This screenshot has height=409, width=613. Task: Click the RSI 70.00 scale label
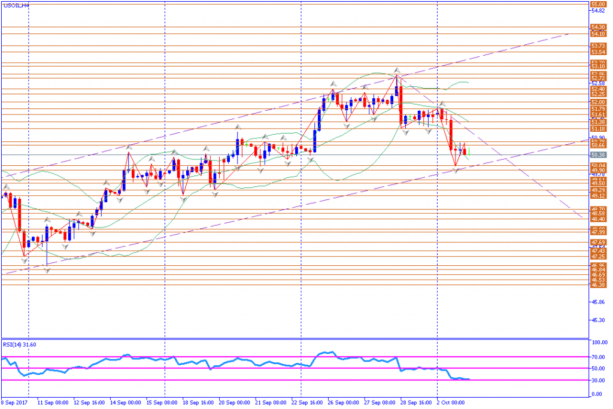pos(599,358)
